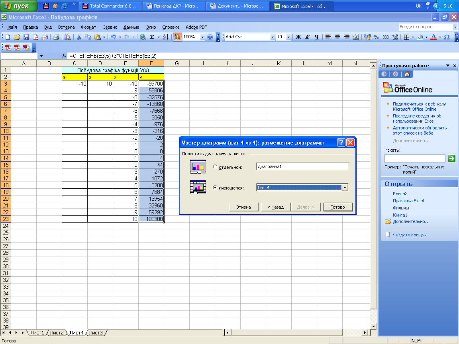Image resolution: width=459 pixels, height=344 pixels.
Task: Toggle bold Ж formatting
Action: [298, 37]
